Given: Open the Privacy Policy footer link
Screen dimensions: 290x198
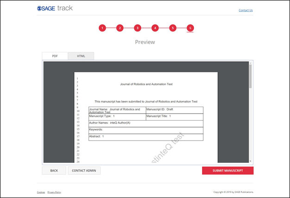Looking at the screenshot, I should coord(54,192).
